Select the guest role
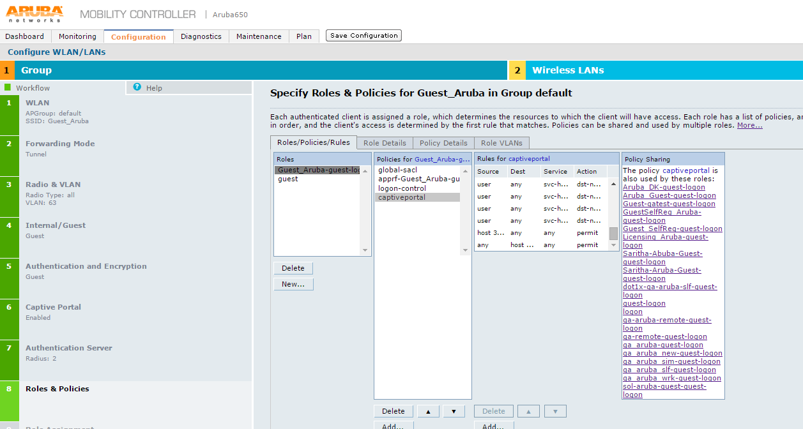This screenshot has width=803, height=429. 318,179
